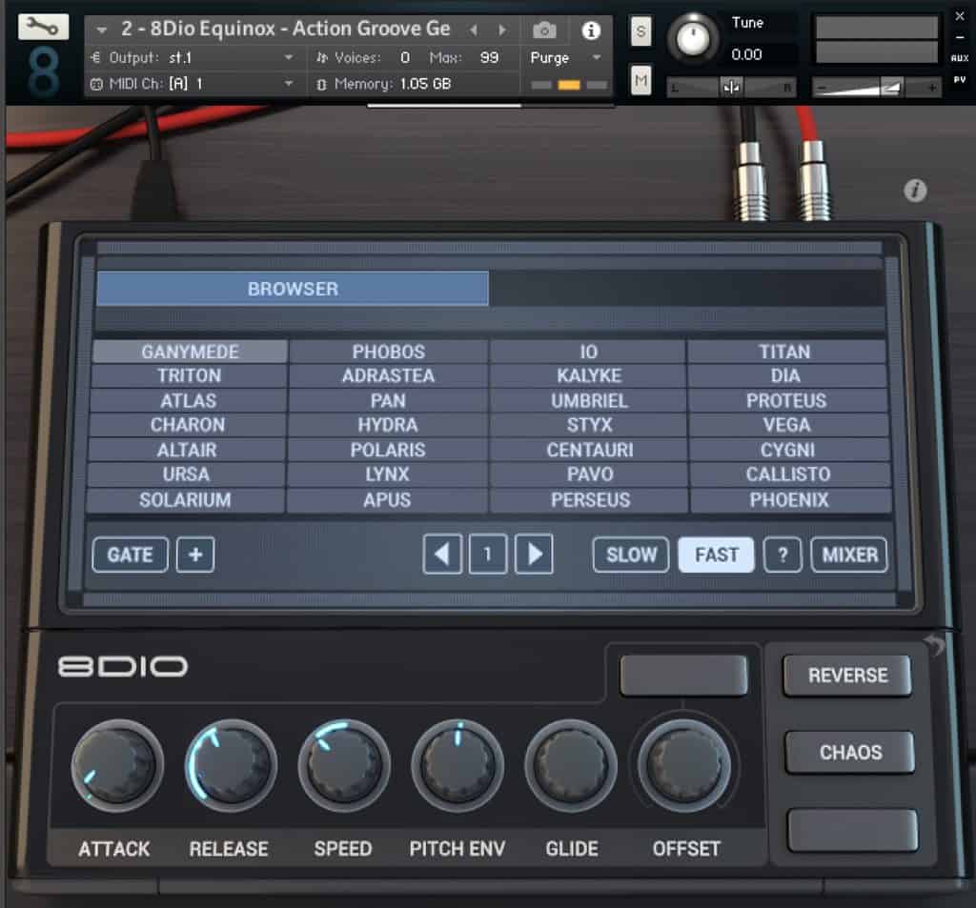
Task: Select the PHOBOS preset
Action: pyautogui.click(x=389, y=352)
